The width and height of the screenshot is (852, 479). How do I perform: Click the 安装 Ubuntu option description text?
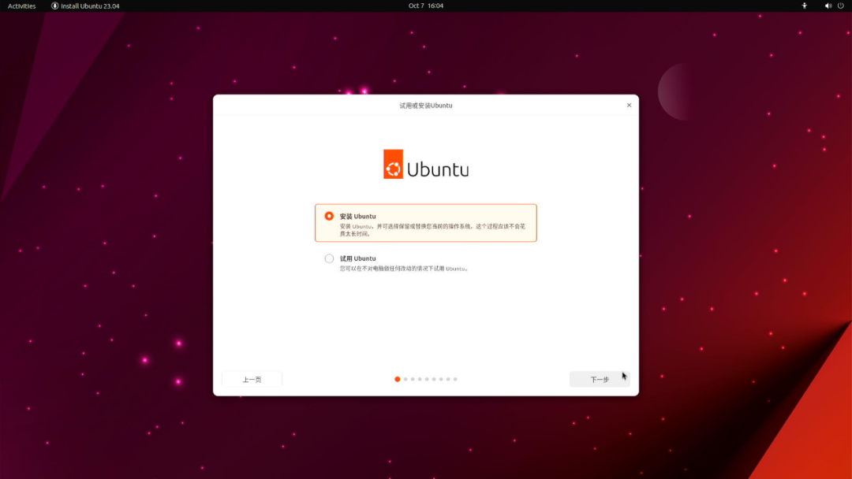(432, 230)
